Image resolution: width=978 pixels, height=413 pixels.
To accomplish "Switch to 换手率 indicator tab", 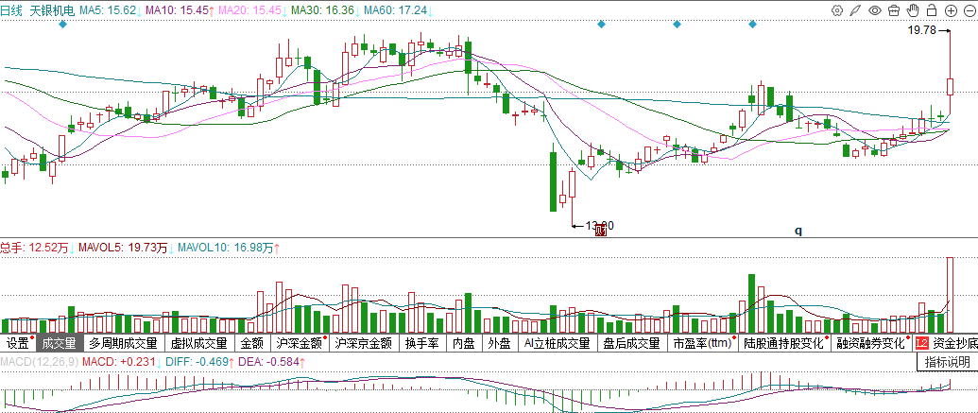I will click(x=421, y=344).
